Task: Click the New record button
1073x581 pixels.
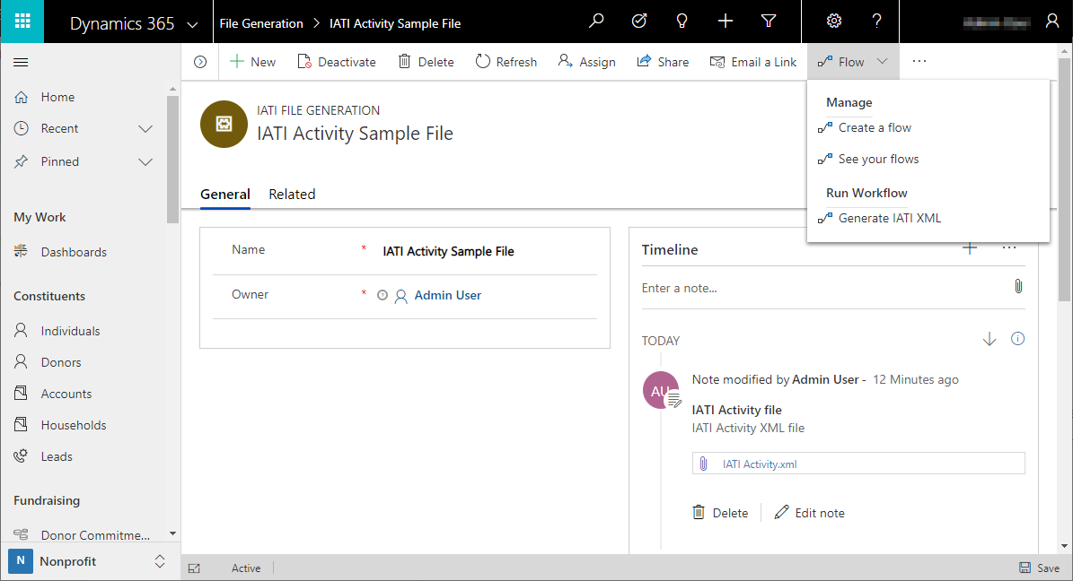Action: [252, 62]
